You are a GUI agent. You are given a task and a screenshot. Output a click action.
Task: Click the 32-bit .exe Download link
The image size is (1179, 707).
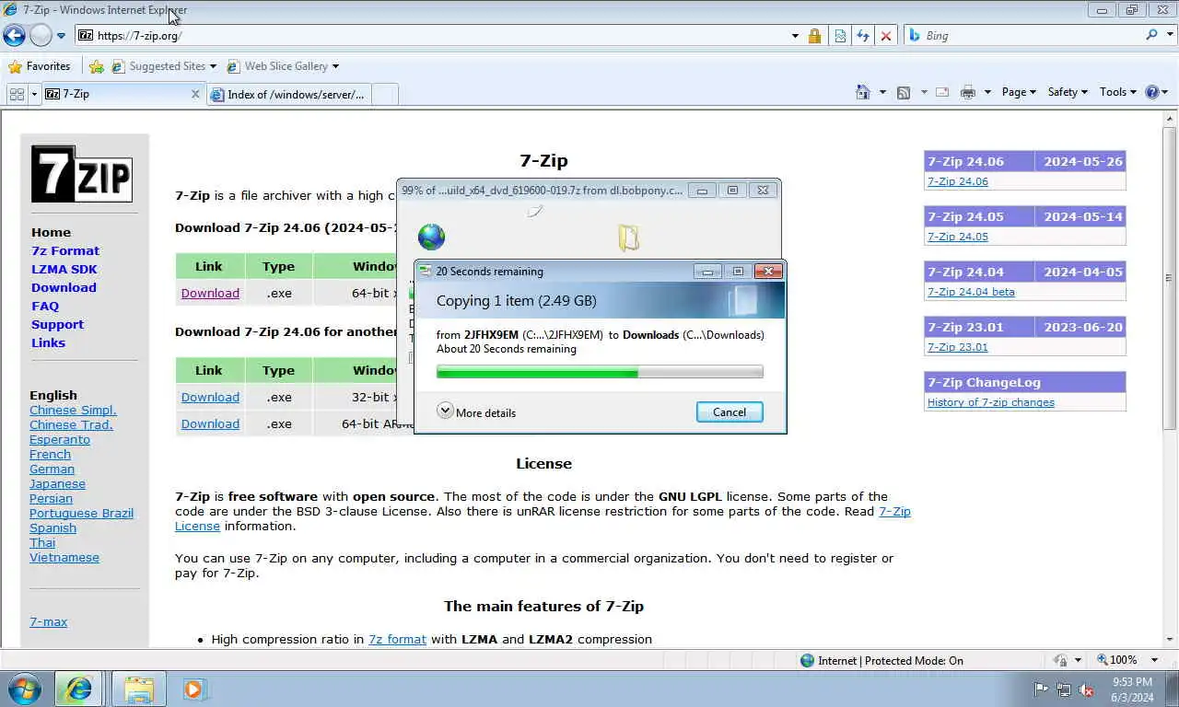210,397
